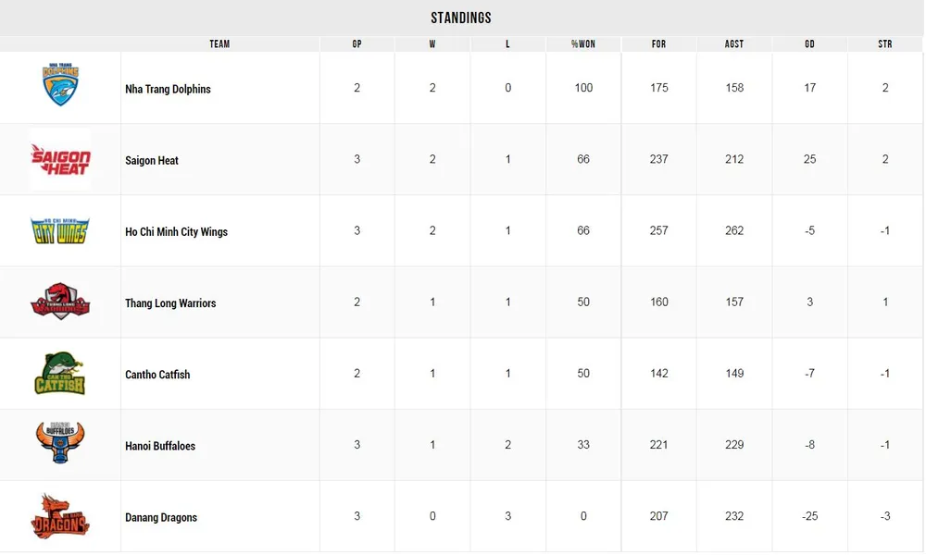This screenshot has width=926, height=555.
Task: Open the Ho Chi Minh City Wings logo
Action: 60,230
